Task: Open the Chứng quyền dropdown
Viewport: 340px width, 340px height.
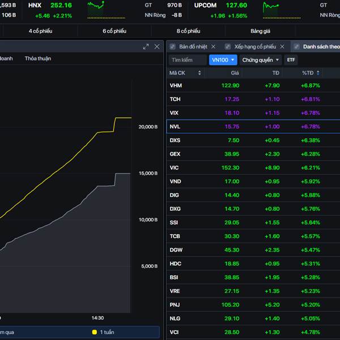Action: tap(261, 60)
